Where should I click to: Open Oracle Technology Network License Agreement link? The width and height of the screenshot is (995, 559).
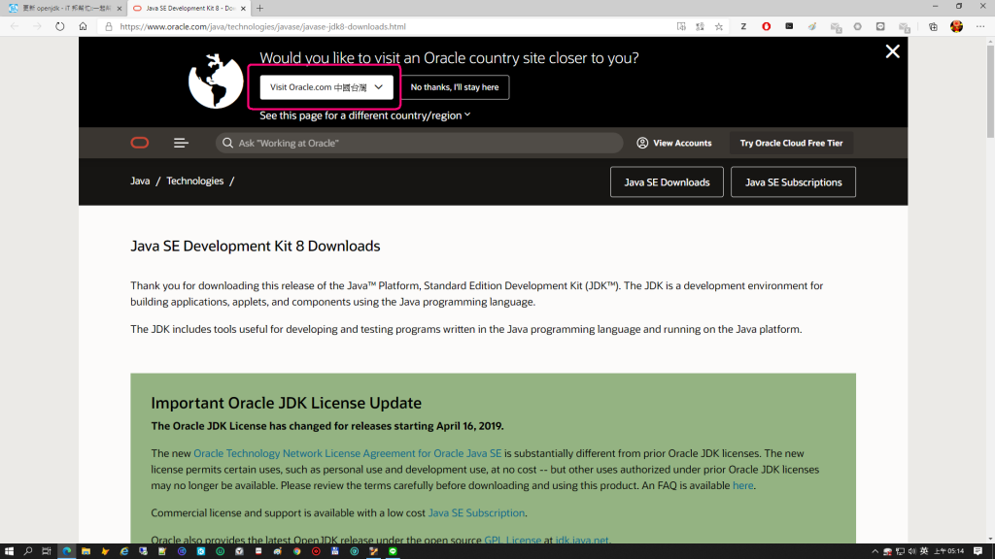click(x=347, y=453)
